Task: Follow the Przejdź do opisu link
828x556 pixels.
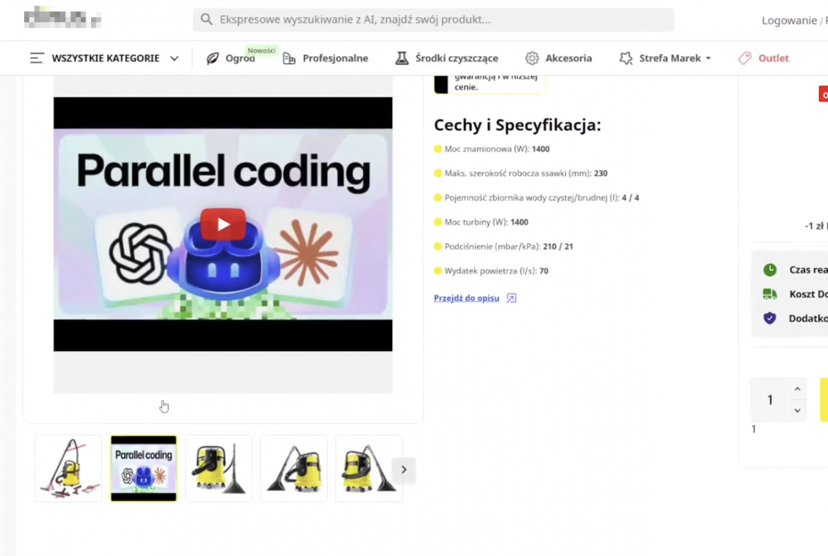Action: coord(466,298)
